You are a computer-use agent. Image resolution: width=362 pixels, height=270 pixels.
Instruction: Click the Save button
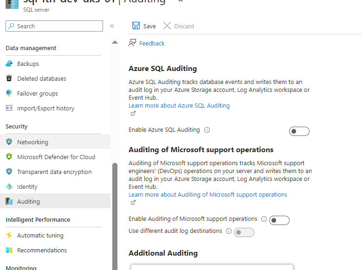click(144, 26)
